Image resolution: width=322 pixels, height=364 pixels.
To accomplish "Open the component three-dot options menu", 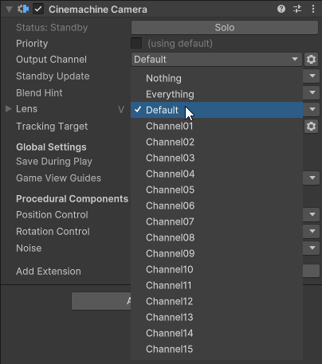I will pos(313,10).
